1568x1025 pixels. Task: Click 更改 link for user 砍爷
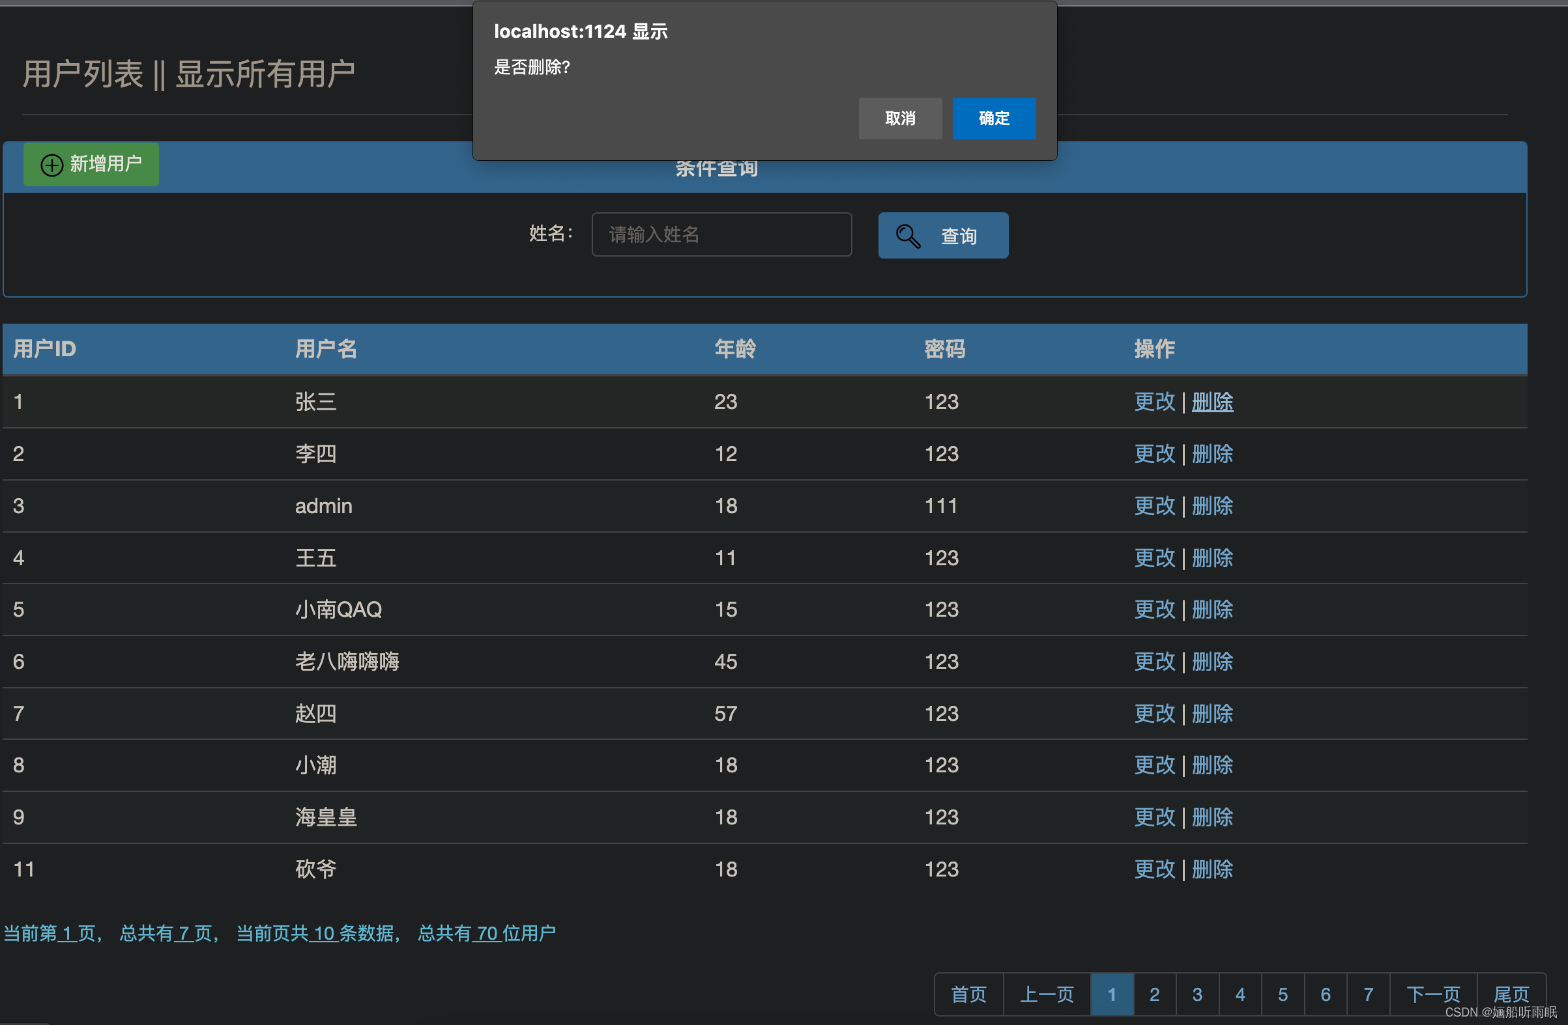tap(1154, 868)
